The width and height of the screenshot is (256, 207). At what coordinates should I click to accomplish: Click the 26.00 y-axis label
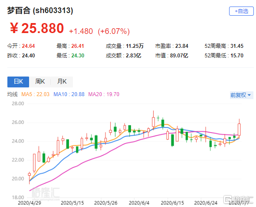[18, 122]
